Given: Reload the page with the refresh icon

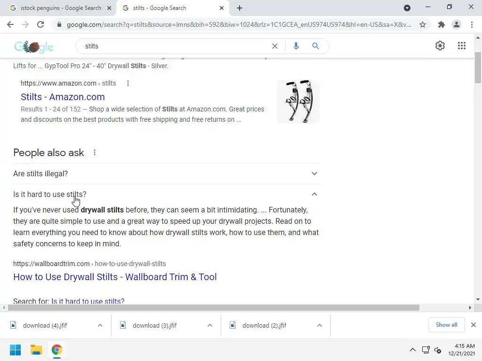Looking at the screenshot, I should pyautogui.click(x=40, y=24).
